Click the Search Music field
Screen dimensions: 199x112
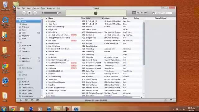coord(162,13)
